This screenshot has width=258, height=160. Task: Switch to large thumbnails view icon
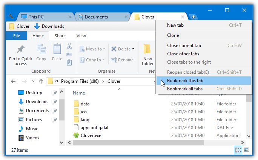(246, 150)
